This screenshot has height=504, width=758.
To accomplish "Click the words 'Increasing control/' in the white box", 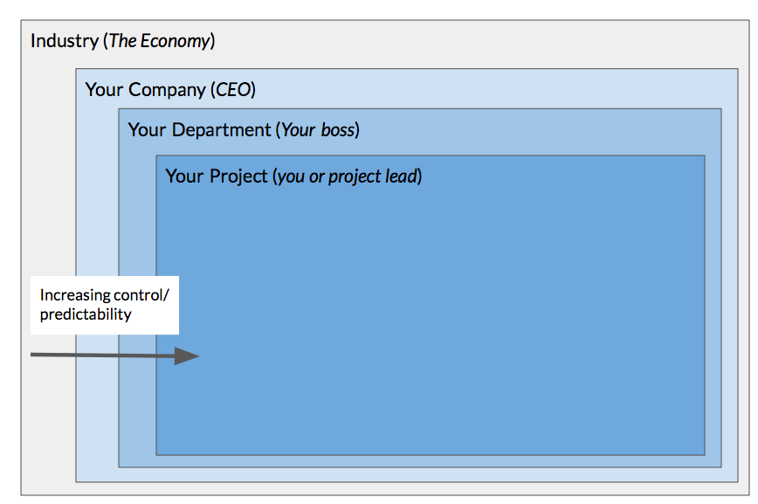I will click(x=104, y=295).
